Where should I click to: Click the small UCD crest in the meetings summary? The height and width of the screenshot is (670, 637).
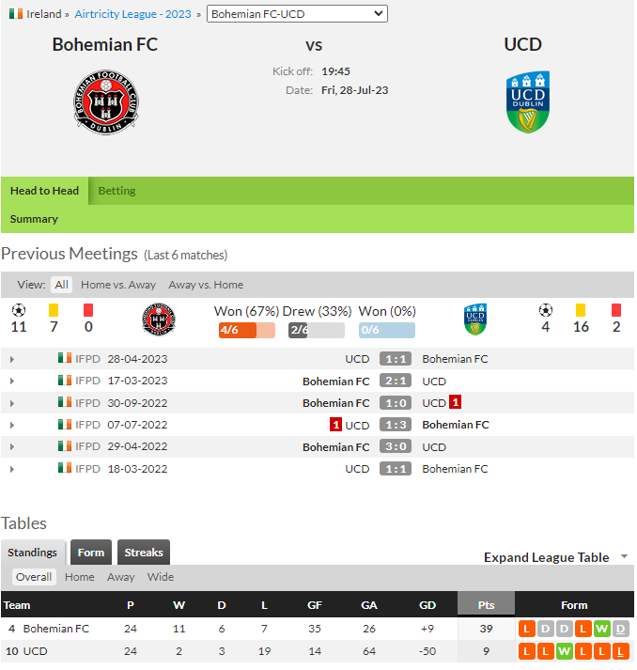pyautogui.click(x=475, y=319)
